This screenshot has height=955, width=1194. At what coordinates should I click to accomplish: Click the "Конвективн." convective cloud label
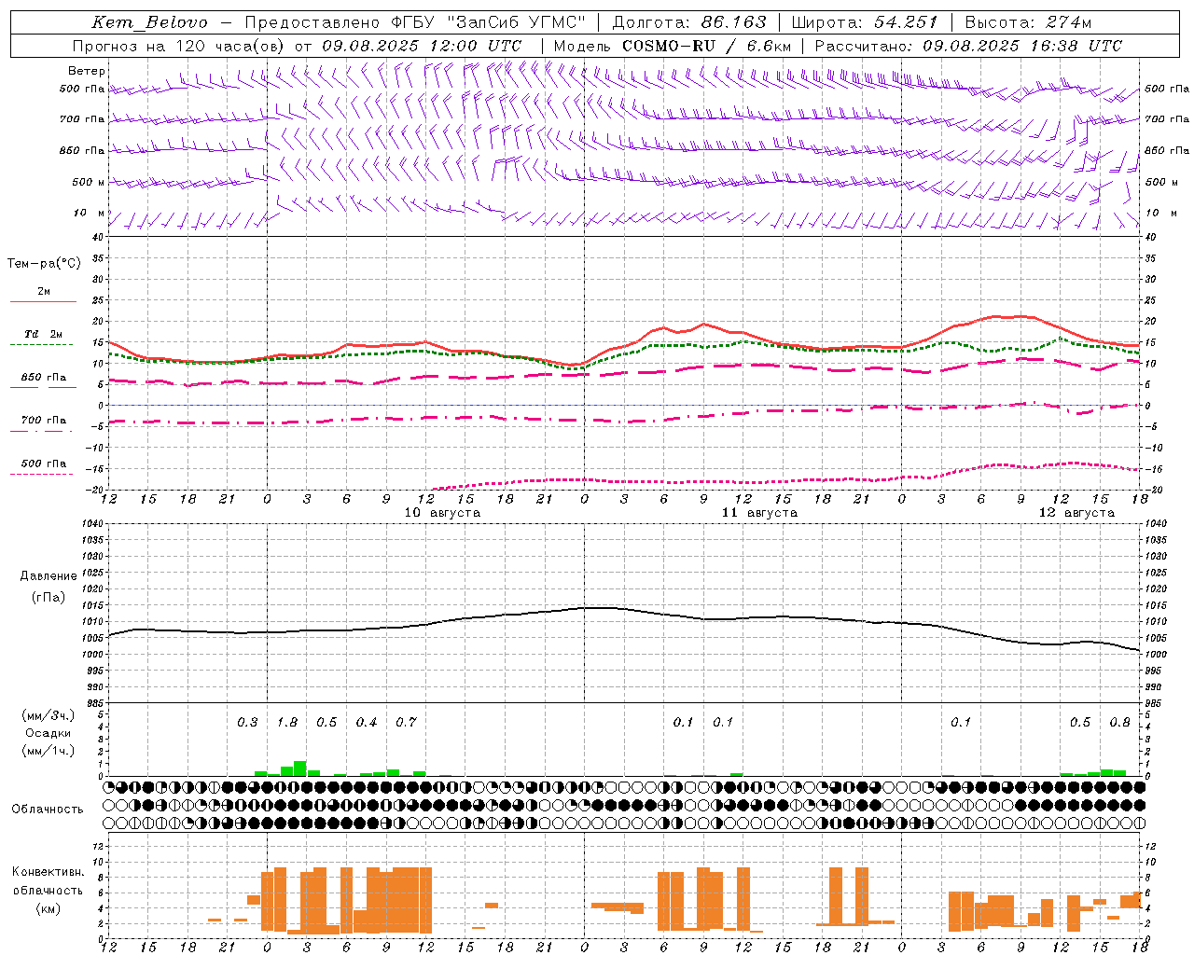[x=48, y=872]
